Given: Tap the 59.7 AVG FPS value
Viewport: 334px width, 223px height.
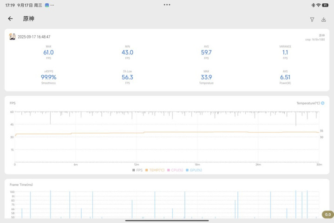Looking at the screenshot, I should point(206,52).
